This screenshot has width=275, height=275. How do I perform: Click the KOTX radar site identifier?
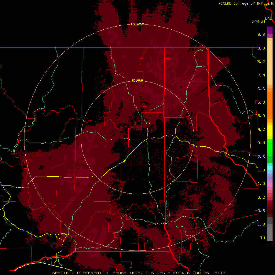coord(179,273)
